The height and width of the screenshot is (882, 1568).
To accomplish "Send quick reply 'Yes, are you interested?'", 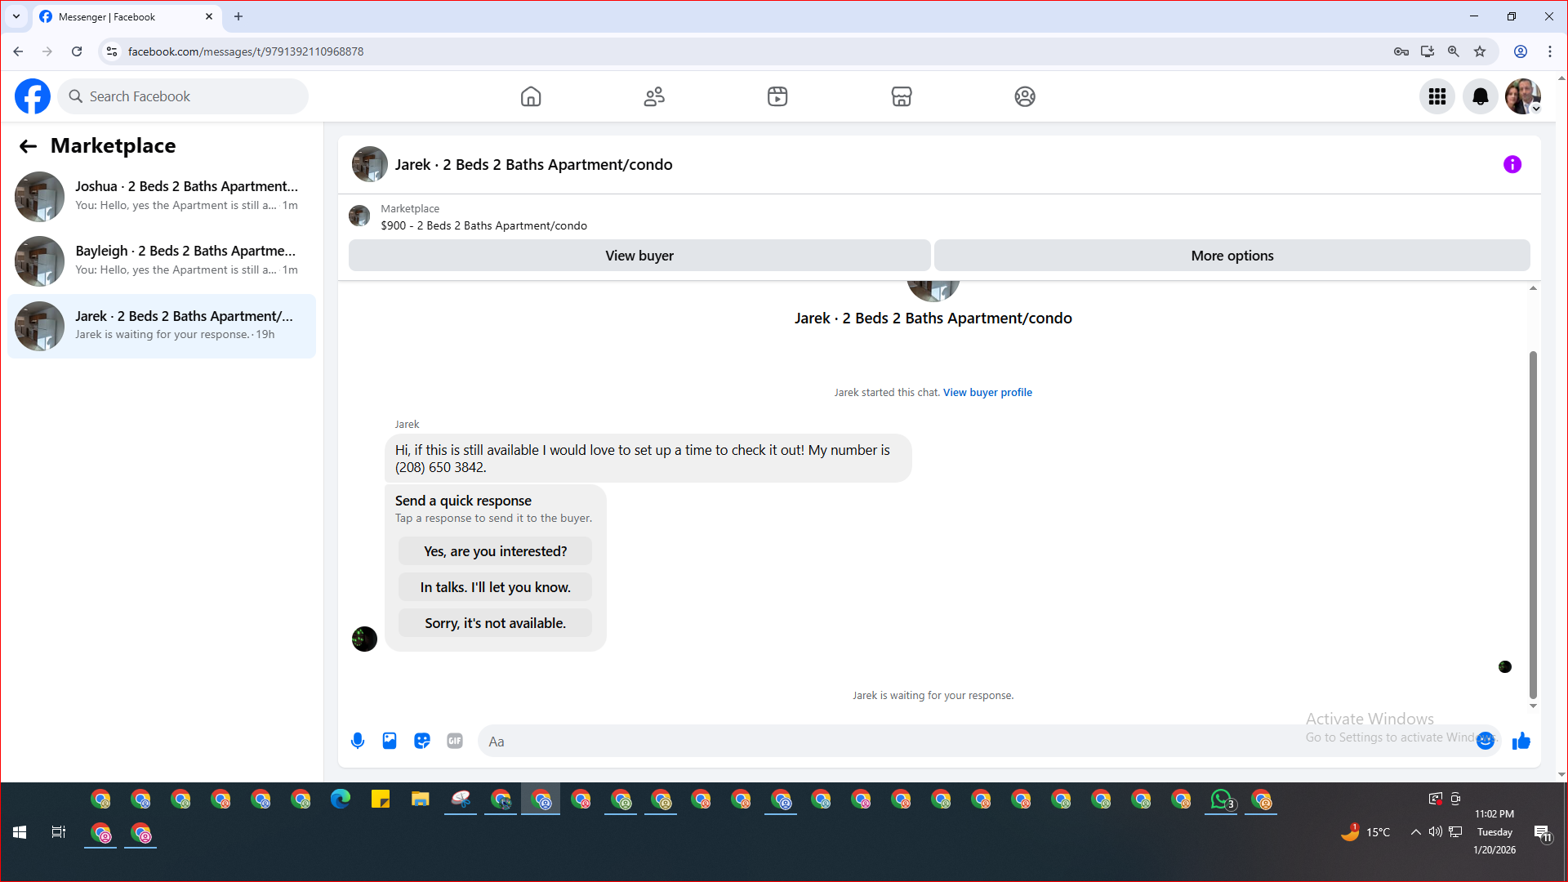I will [495, 551].
